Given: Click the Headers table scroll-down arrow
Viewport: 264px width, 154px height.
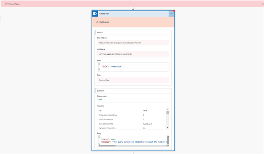Looking at the screenshot, I should click(x=168, y=128).
